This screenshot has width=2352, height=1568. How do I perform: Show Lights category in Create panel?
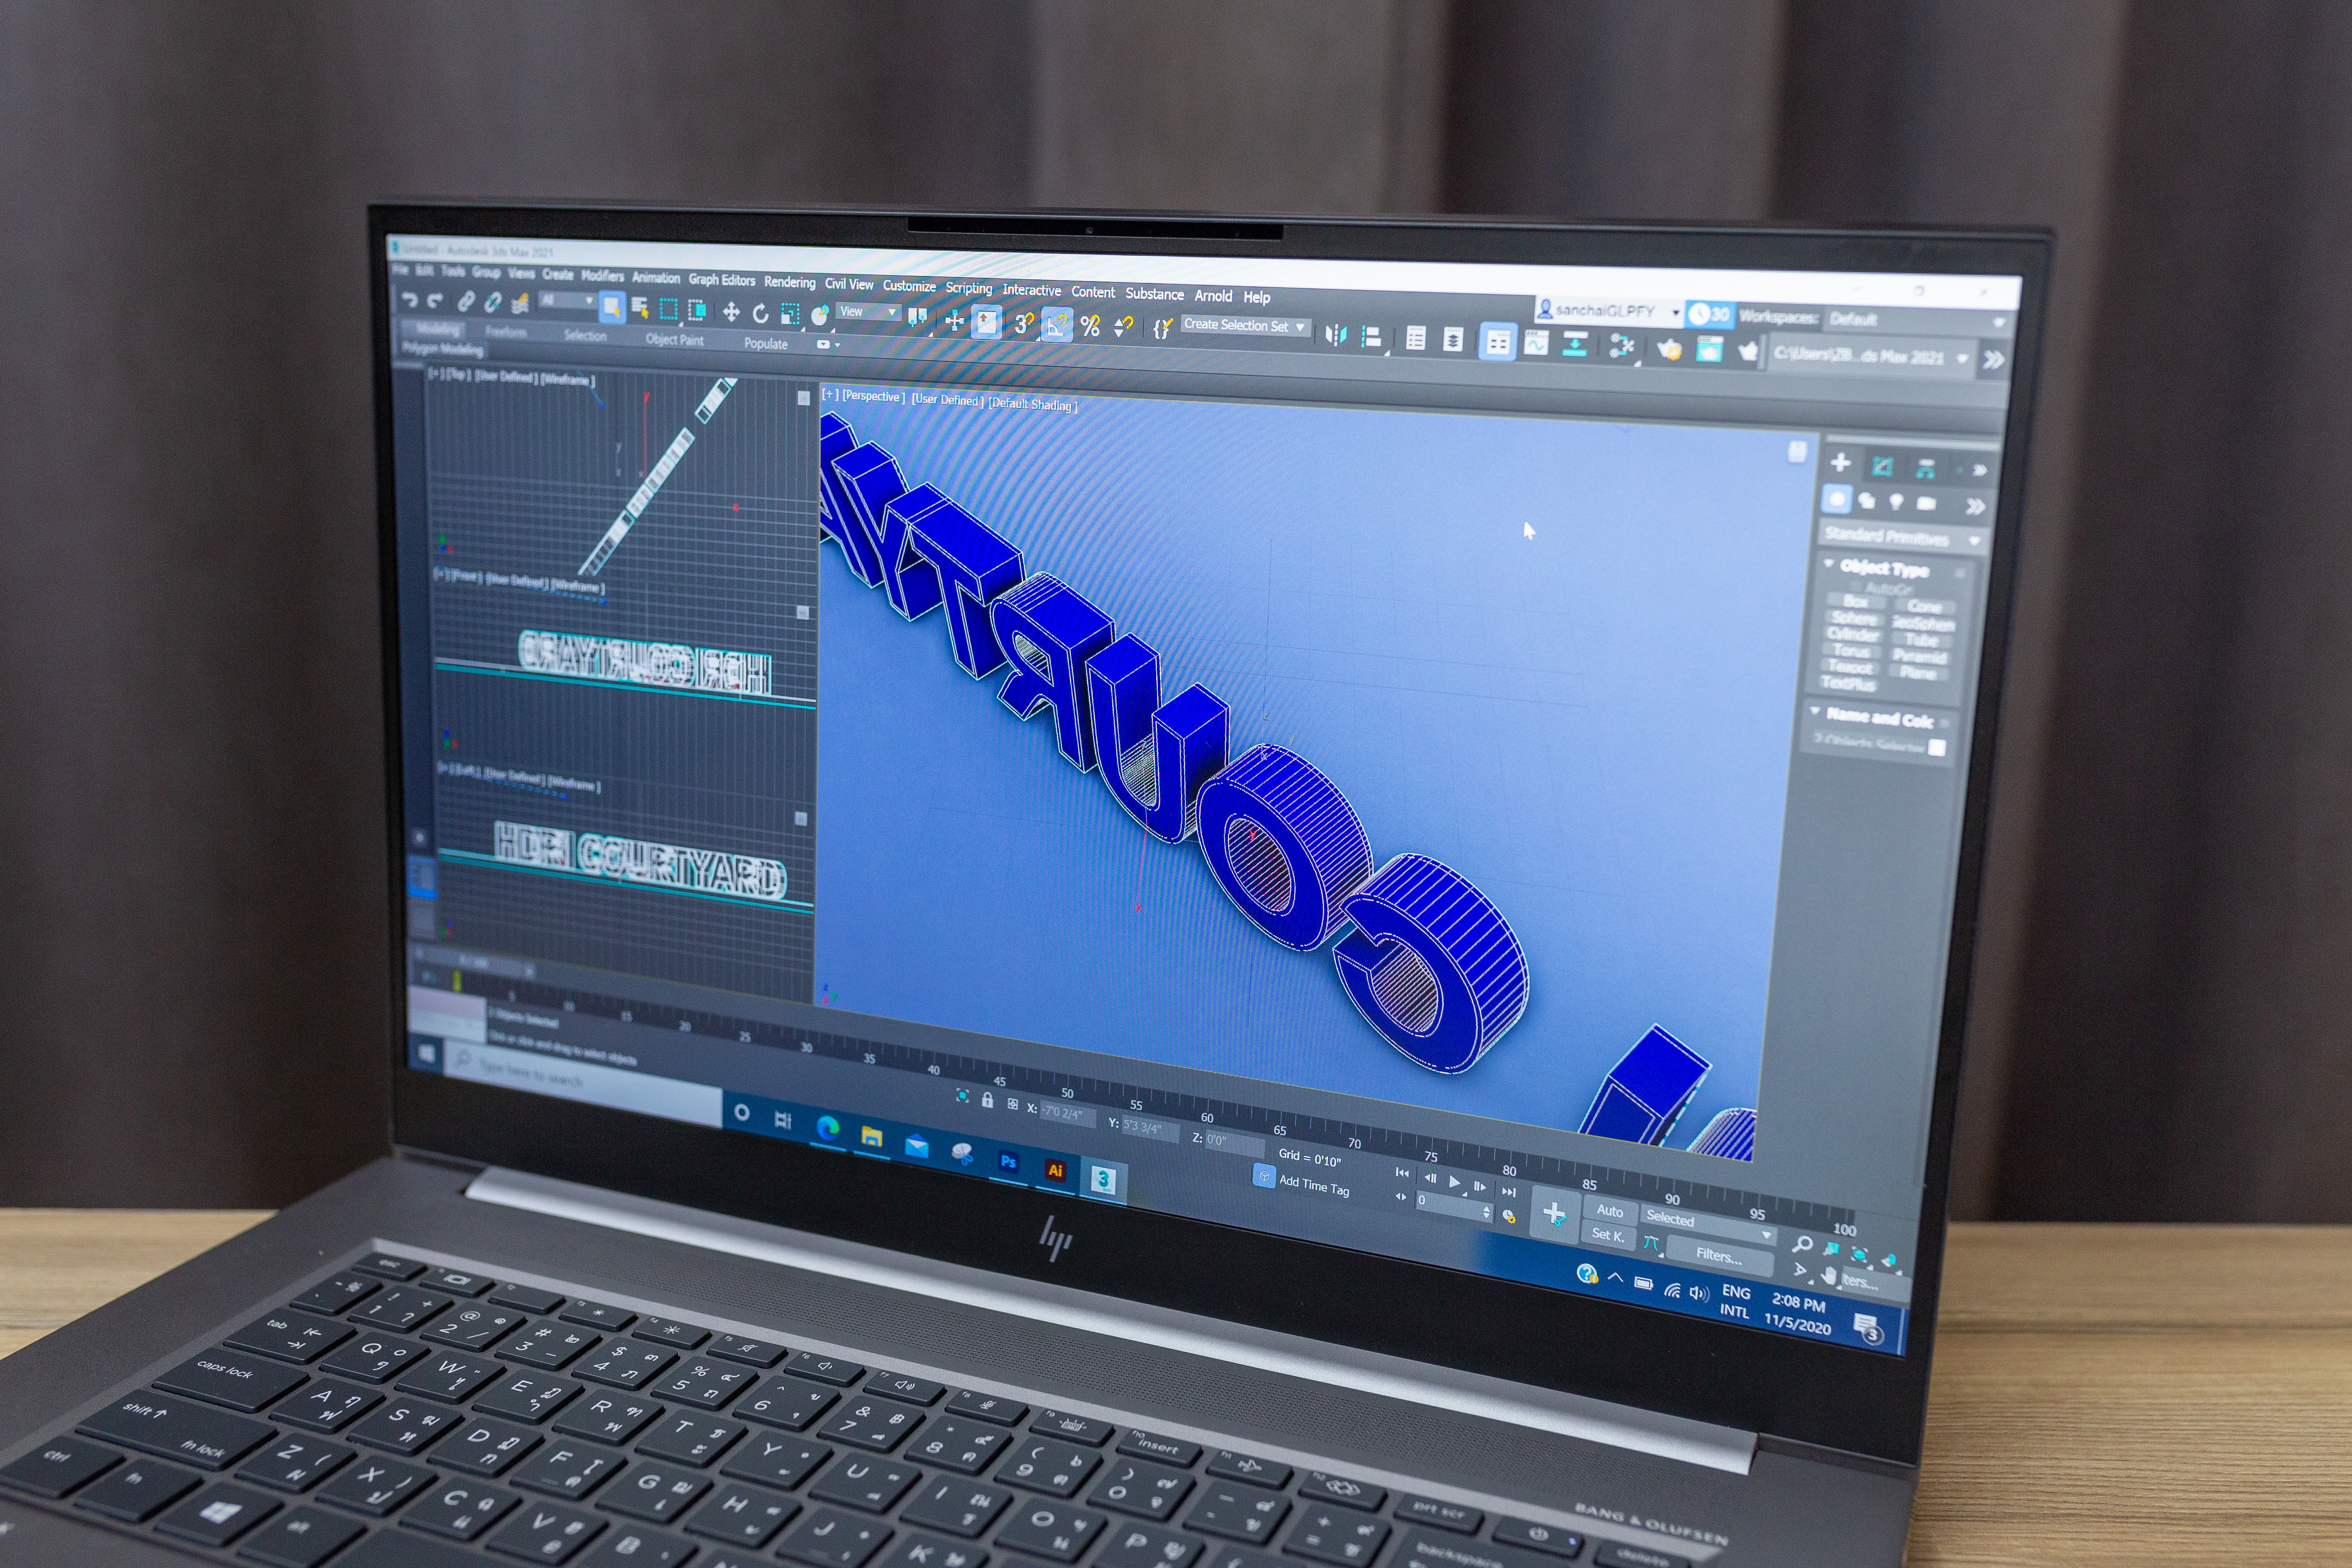1896,502
